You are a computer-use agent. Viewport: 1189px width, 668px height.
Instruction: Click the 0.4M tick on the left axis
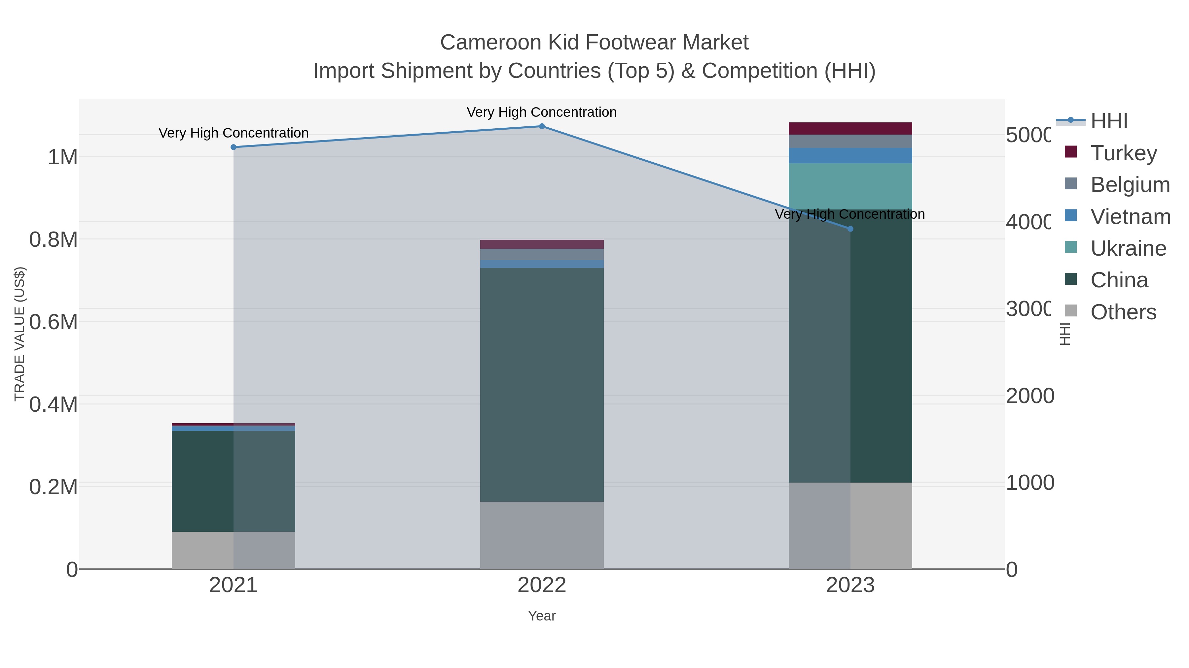tap(54, 404)
